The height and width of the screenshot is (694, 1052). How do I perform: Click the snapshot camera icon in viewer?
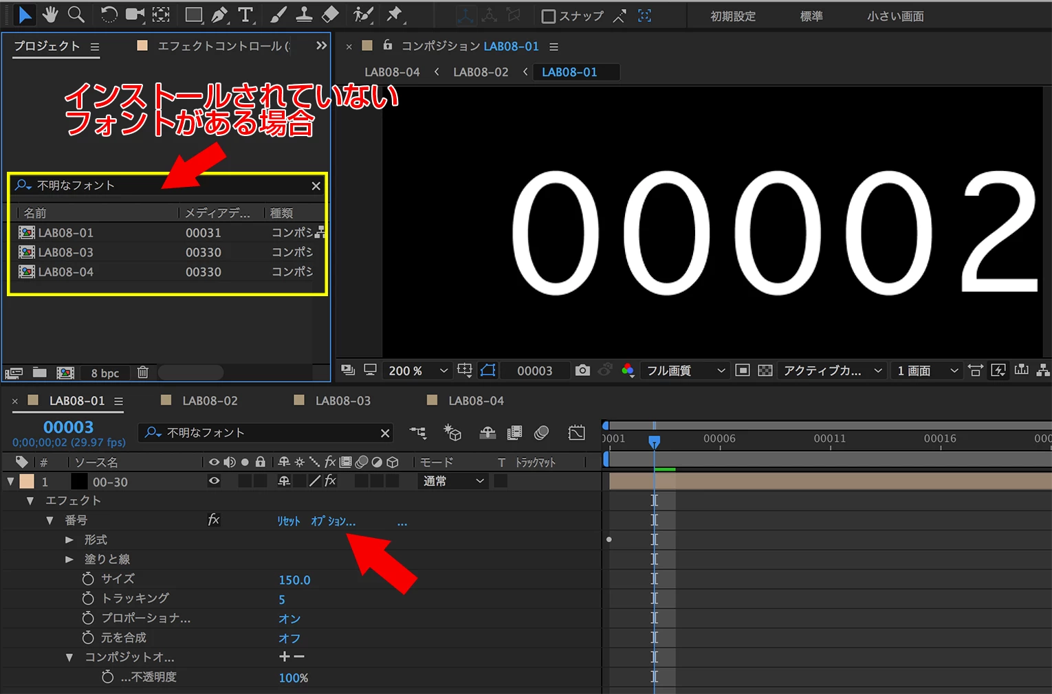[x=582, y=370]
